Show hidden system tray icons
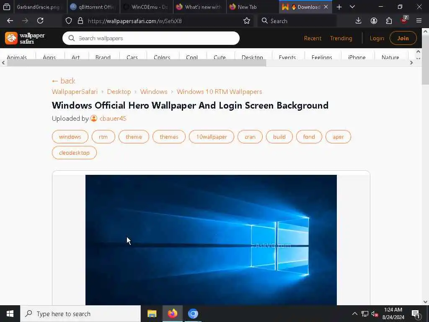The height and width of the screenshot is (322, 429). click(x=354, y=314)
